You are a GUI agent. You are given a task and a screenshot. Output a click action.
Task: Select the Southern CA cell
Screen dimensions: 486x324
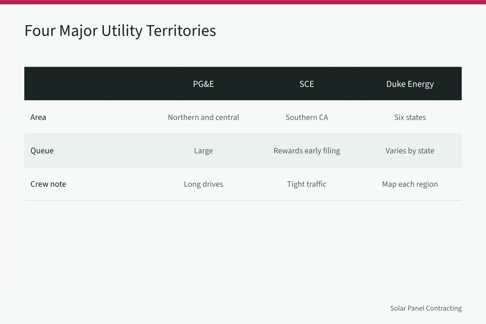click(x=307, y=117)
